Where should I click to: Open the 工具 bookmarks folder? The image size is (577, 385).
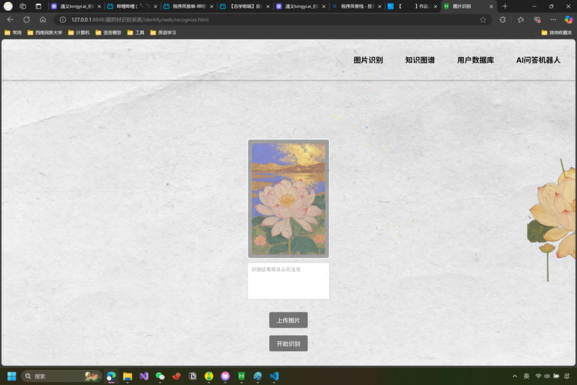[136, 33]
